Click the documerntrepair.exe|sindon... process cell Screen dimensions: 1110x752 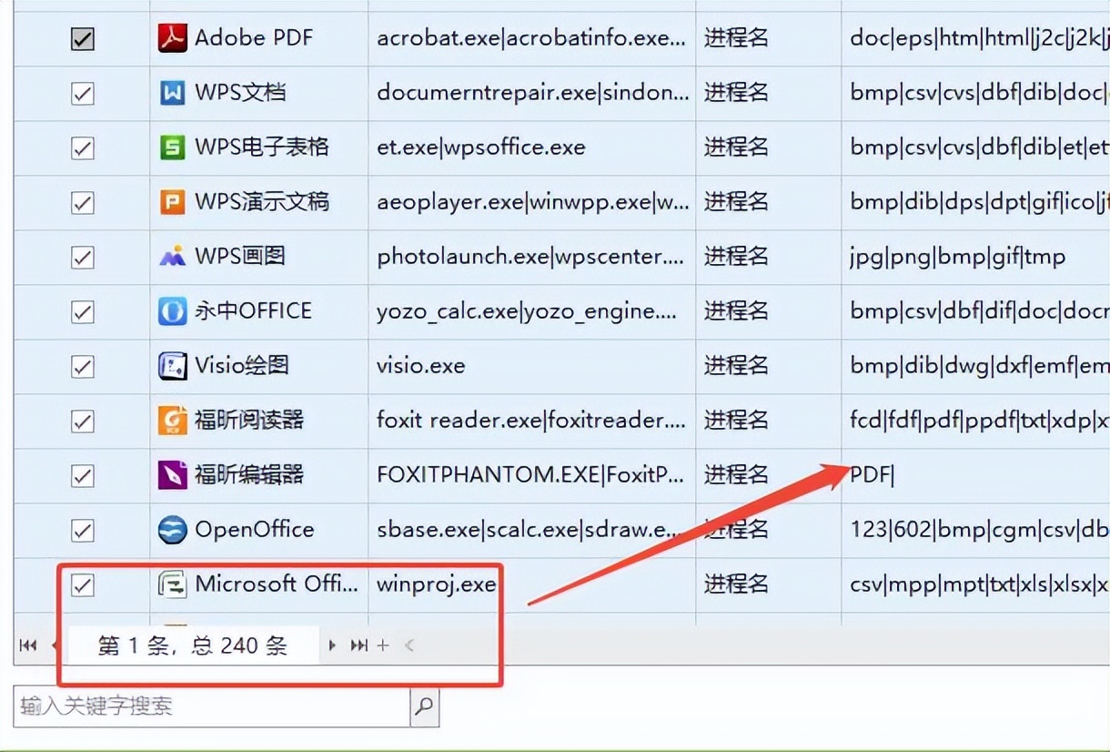point(532,93)
